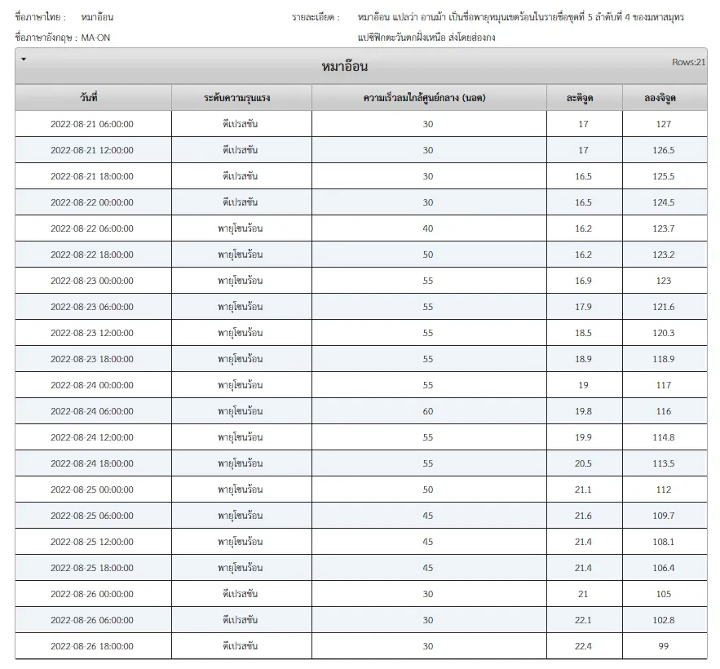The width and height of the screenshot is (720, 669).
Task: Click severity cell in 2022-08-23 06:00:00 row
Action: click(x=241, y=307)
